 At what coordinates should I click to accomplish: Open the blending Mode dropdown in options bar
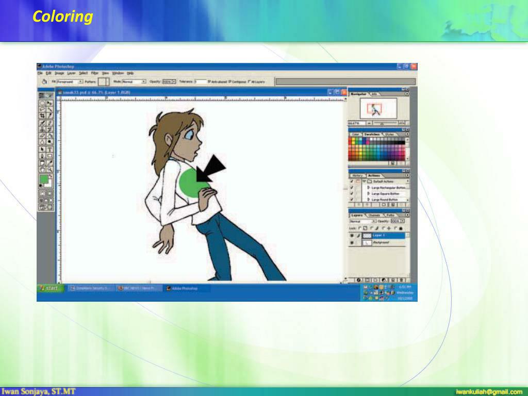point(144,81)
